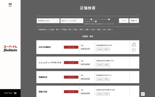Viewport: 155px width, 97px height.
Task: Select the 近畿 region tab
Action: 87,29
